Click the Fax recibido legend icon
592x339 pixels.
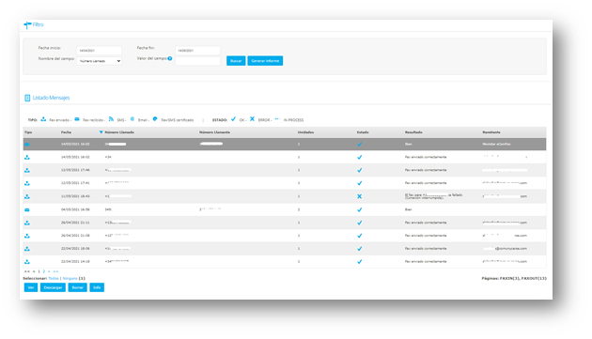(x=77, y=119)
